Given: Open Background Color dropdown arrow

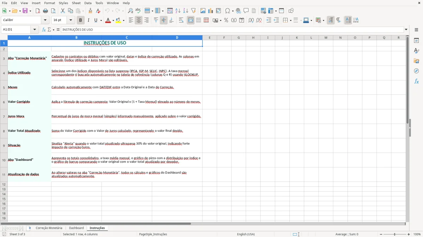Looking at the screenshot, I should [x=123, y=20].
